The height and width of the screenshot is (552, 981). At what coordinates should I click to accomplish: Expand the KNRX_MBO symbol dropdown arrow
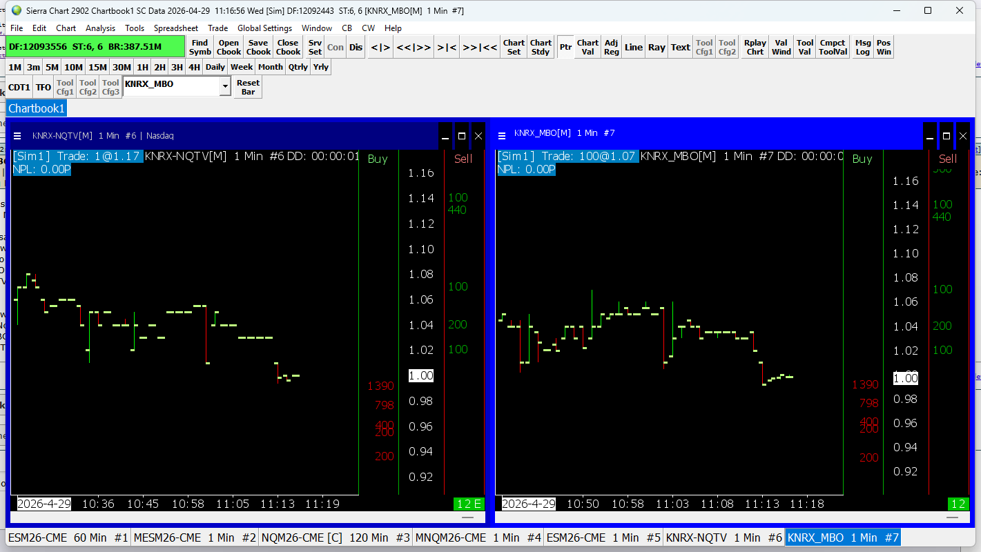click(x=224, y=87)
